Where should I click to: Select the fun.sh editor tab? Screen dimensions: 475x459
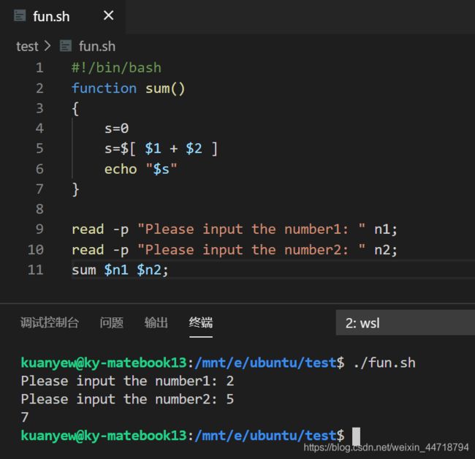click(x=62, y=16)
